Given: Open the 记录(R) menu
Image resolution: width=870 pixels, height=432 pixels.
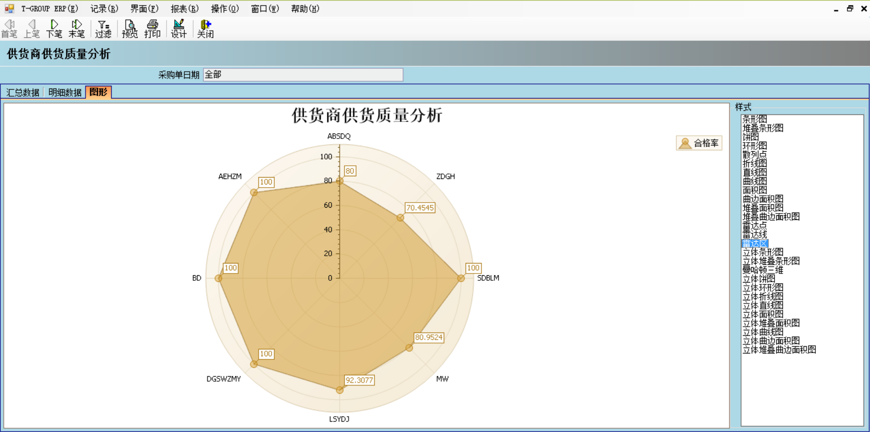Looking at the screenshot, I should pyautogui.click(x=104, y=9).
